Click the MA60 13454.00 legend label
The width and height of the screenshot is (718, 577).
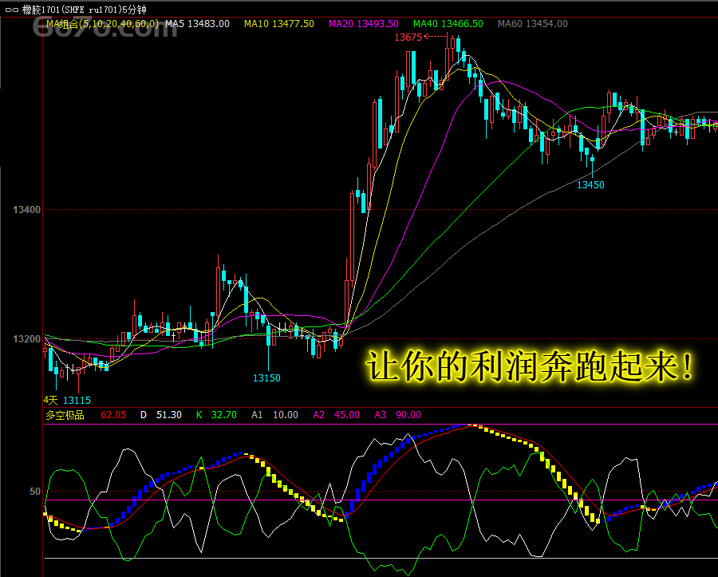point(532,24)
